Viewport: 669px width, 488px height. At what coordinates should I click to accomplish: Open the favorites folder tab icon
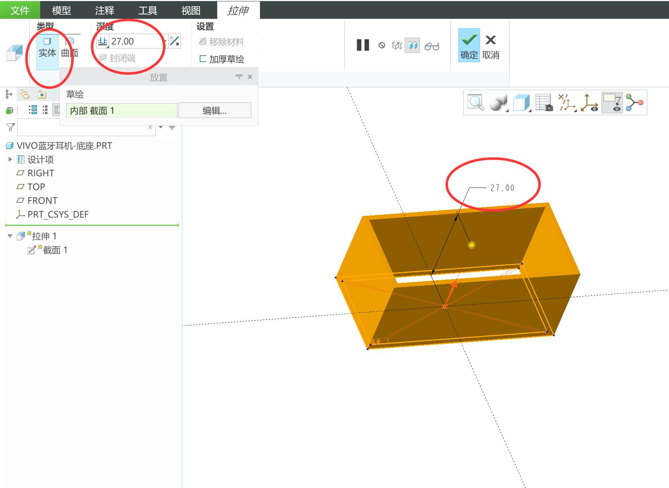tap(42, 94)
